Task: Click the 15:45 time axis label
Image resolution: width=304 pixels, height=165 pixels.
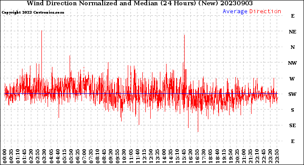Action: click(184, 156)
